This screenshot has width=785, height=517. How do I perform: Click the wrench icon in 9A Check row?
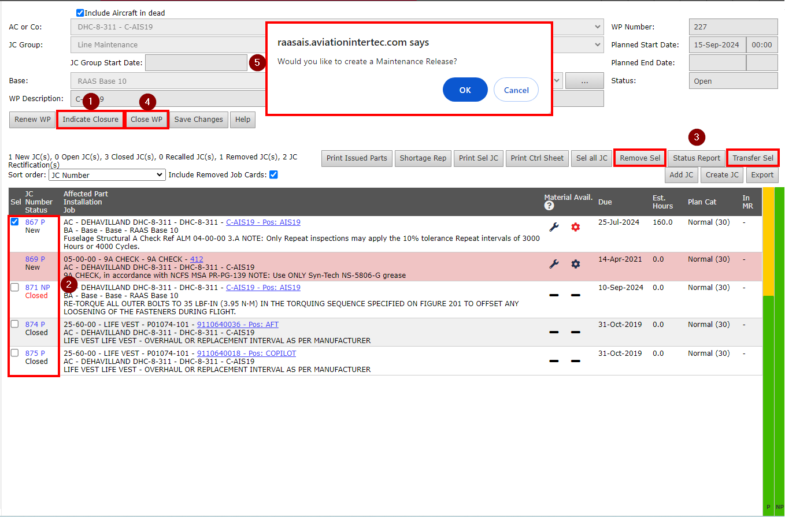click(x=553, y=264)
